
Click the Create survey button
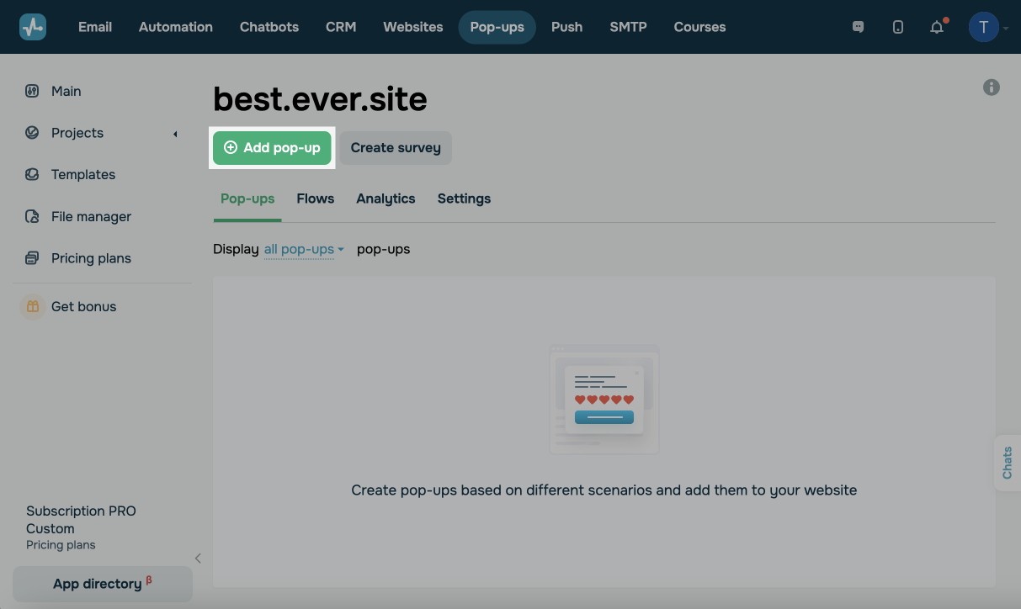[396, 148]
